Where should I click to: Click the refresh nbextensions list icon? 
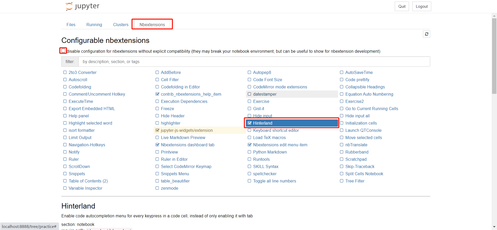(427, 34)
